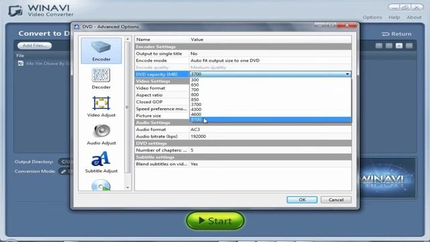Screen dimensions: 430x242
Task: Click the WinAVI logo icon in the header
Action: click(15, 11)
